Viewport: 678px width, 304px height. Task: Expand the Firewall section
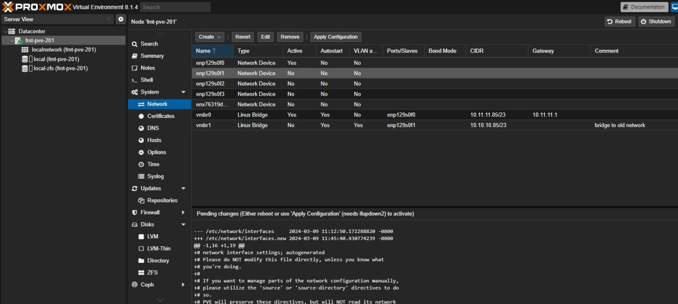pos(183,212)
